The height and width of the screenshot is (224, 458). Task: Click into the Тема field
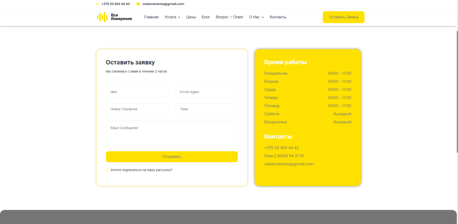tap(207, 109)
